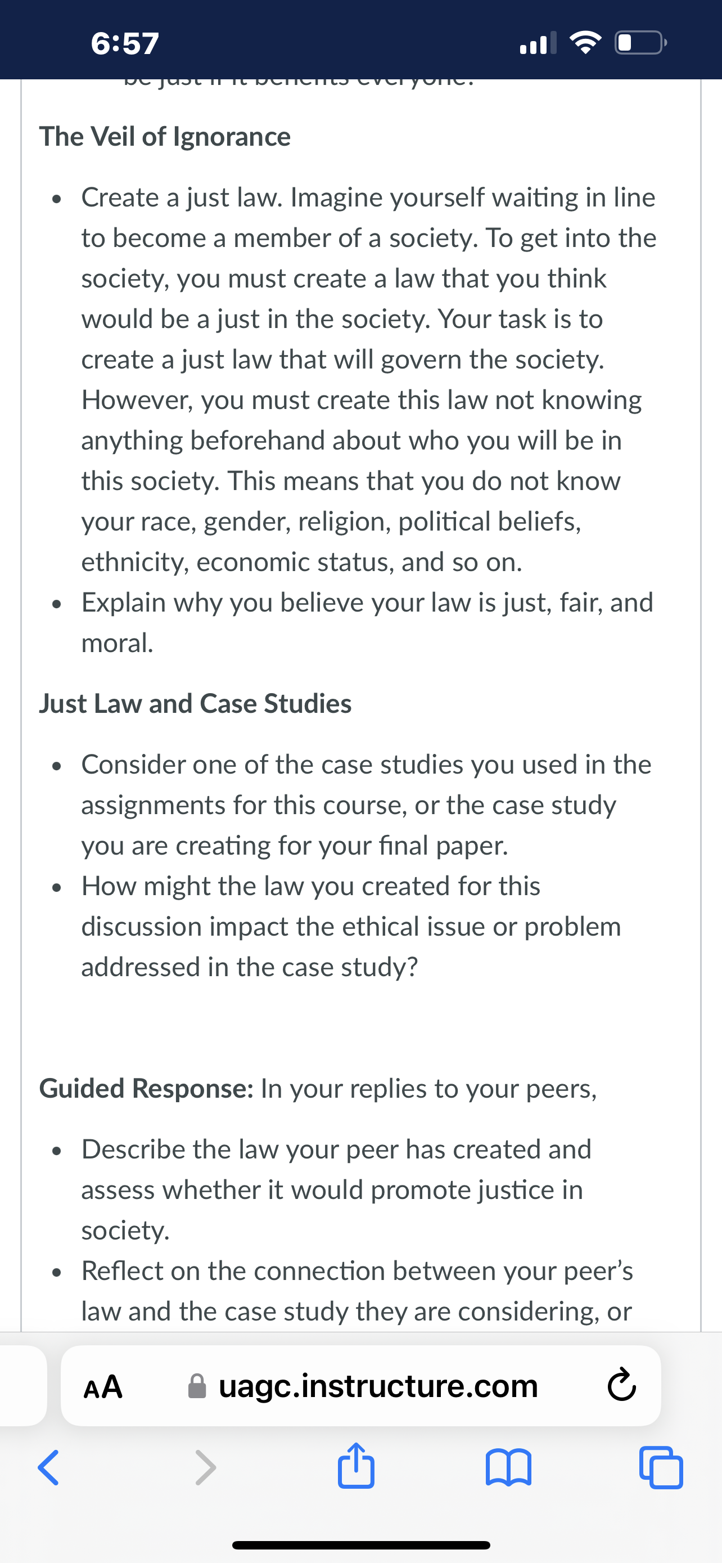Tap the 'Explain why you believe' bullet text

[x=367, y=622]
